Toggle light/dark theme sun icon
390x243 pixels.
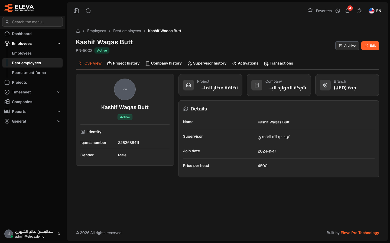[359, 11]
